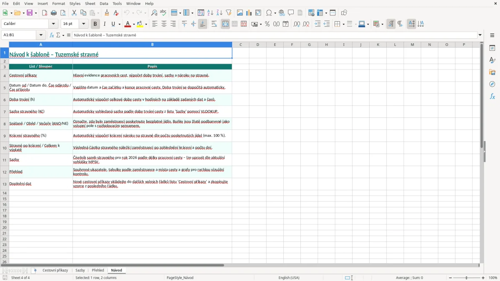Click the Insert Chart icon
500x281 pixels.
click(249, 13)
